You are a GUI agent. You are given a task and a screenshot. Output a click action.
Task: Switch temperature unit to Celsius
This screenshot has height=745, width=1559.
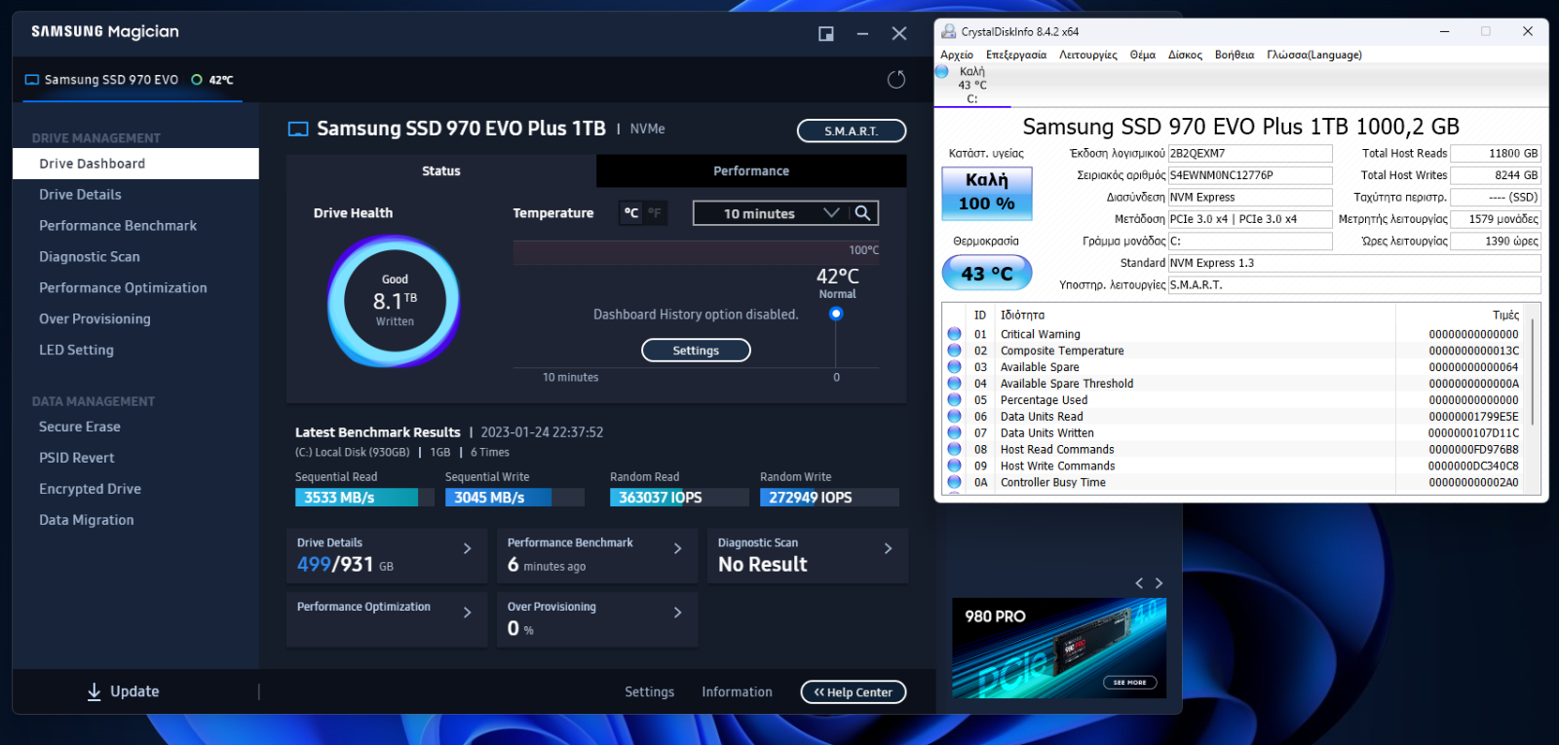click(x=631, y=213)
